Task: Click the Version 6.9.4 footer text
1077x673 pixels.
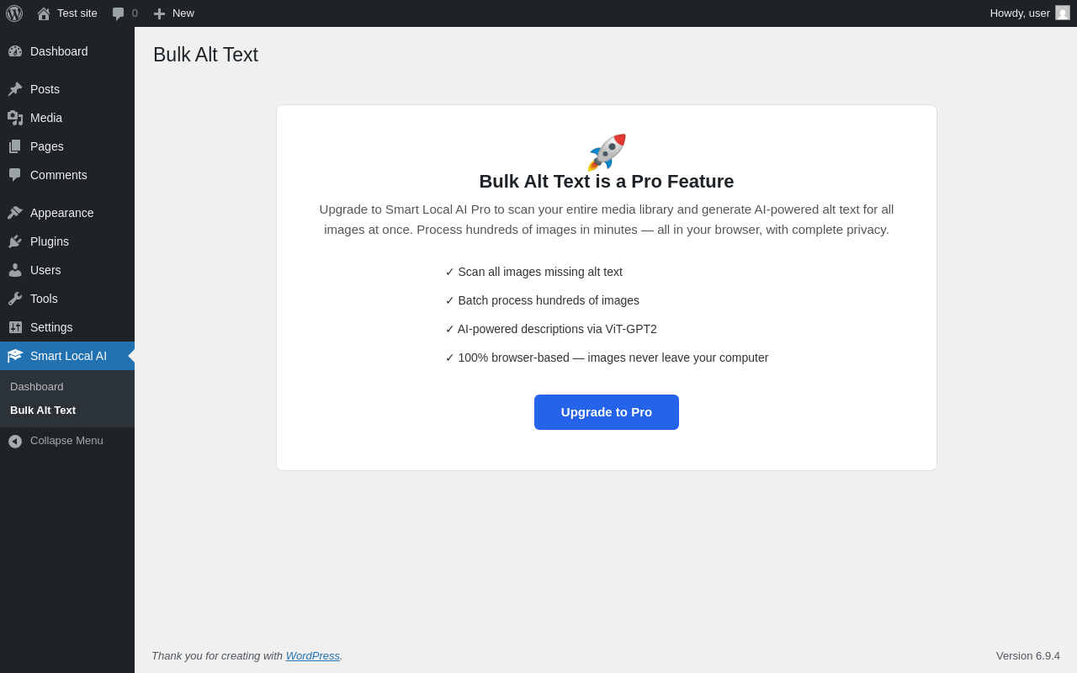Action: coord(1028,655)
